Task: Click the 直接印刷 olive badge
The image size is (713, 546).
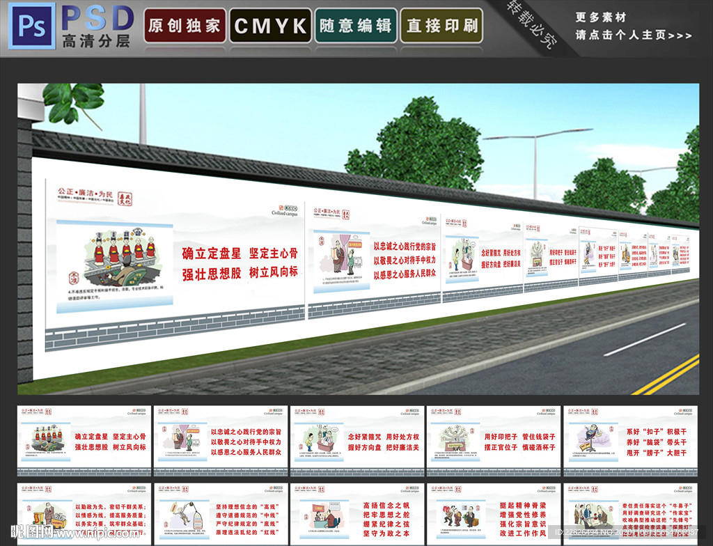Action: point(441,26)
